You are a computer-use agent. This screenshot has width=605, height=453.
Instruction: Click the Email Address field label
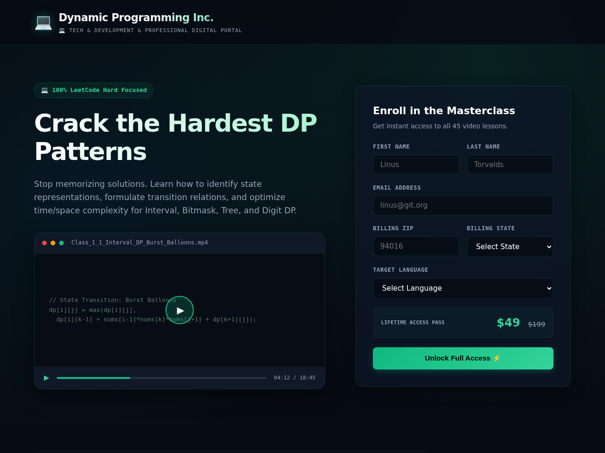pos(397,188)
